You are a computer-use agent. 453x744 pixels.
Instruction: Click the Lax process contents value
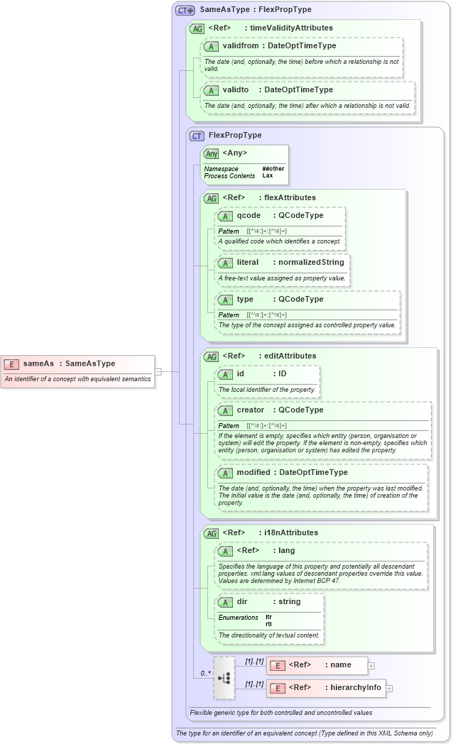click(268, 175)
